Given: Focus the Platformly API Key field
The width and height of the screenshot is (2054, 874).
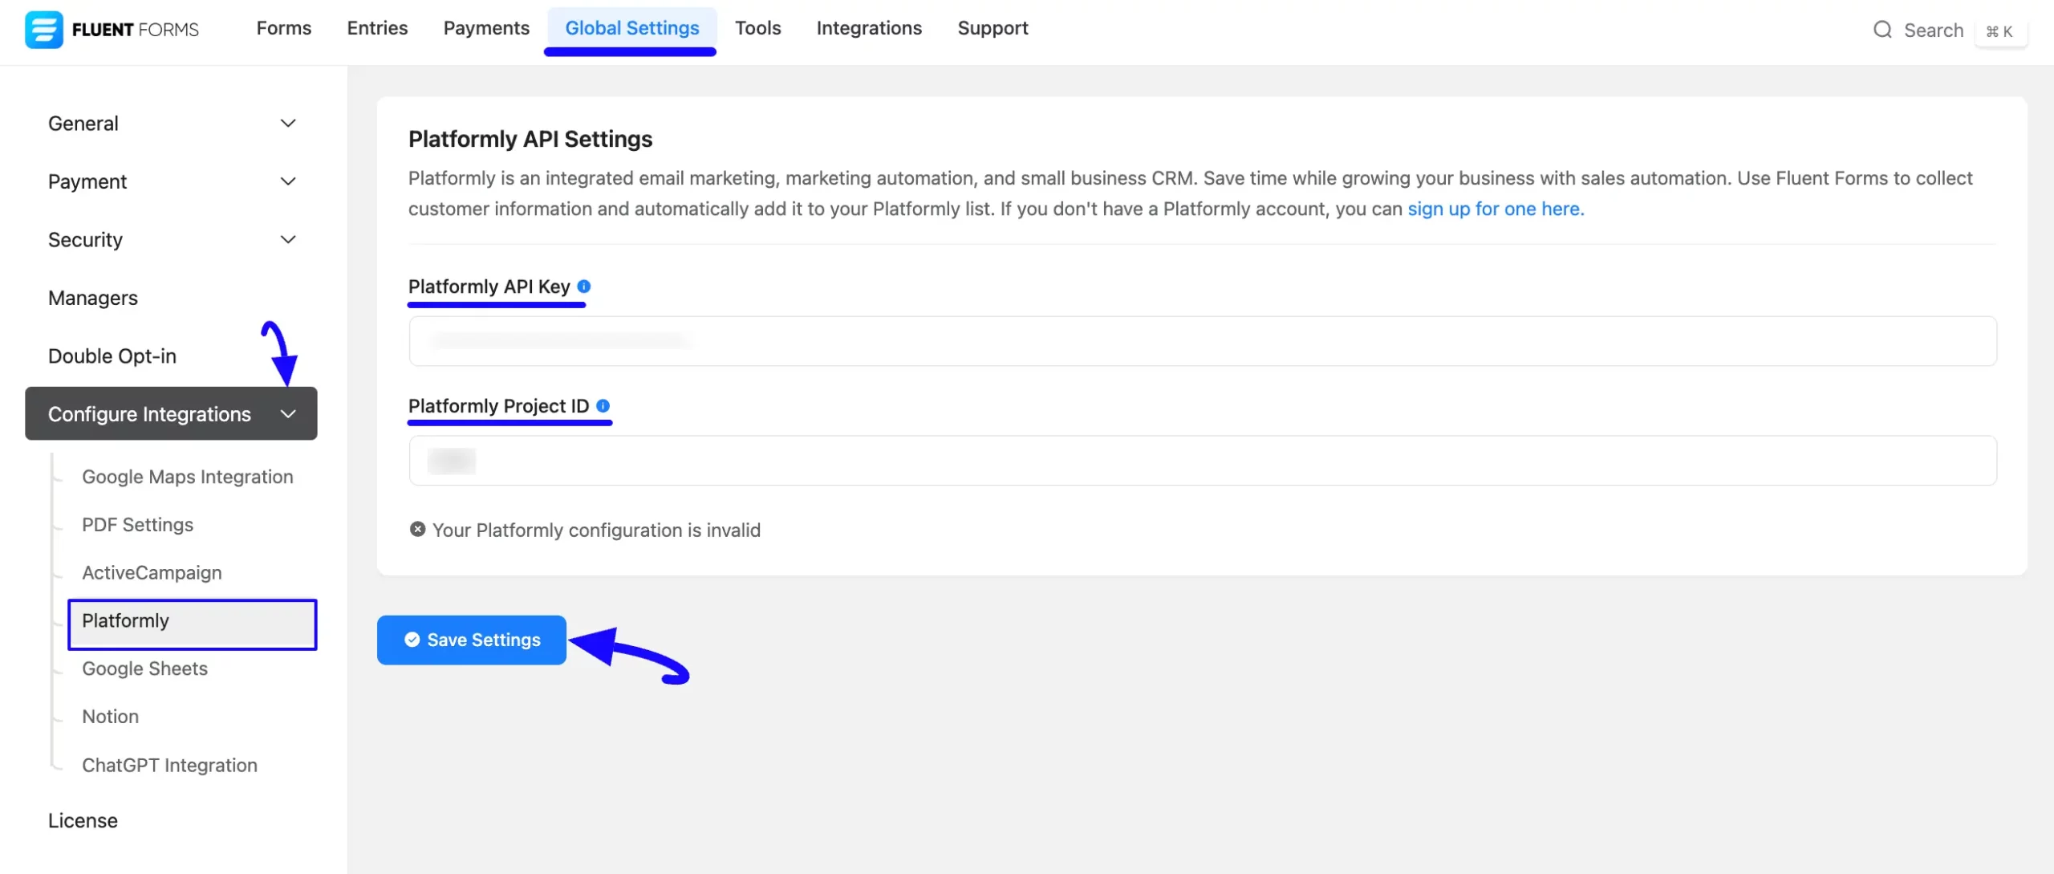Looking at the screenshot, I should click(1203, 341).
